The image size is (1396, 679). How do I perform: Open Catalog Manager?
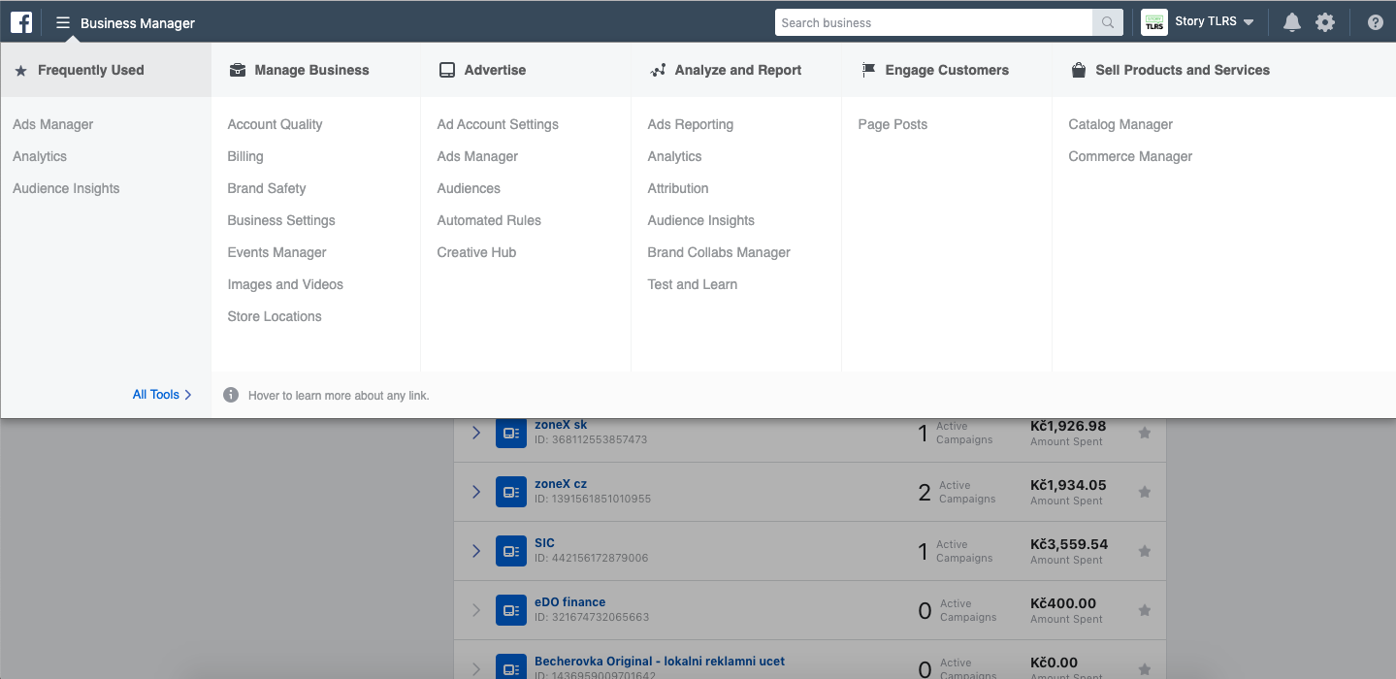pos(1120,124)
